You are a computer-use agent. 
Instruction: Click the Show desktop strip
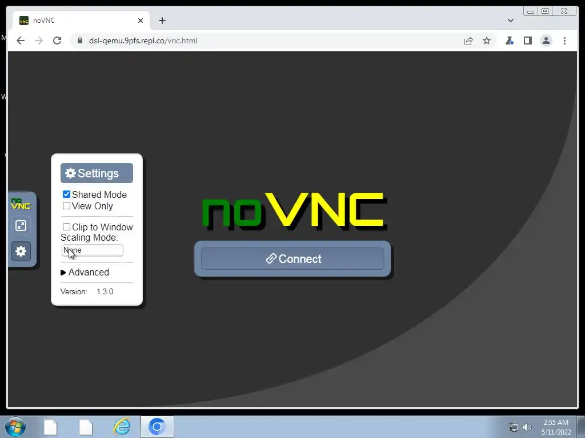(581, 427)
